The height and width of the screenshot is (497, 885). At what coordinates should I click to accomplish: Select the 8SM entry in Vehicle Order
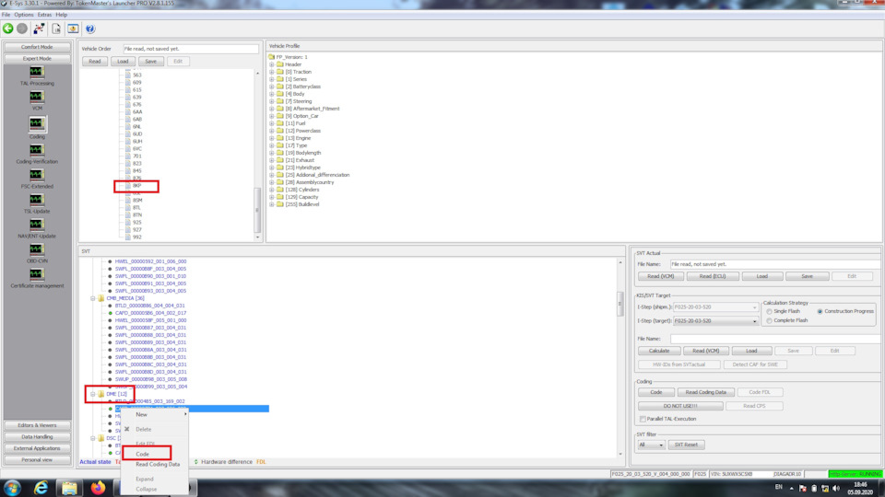coord(137,200)
